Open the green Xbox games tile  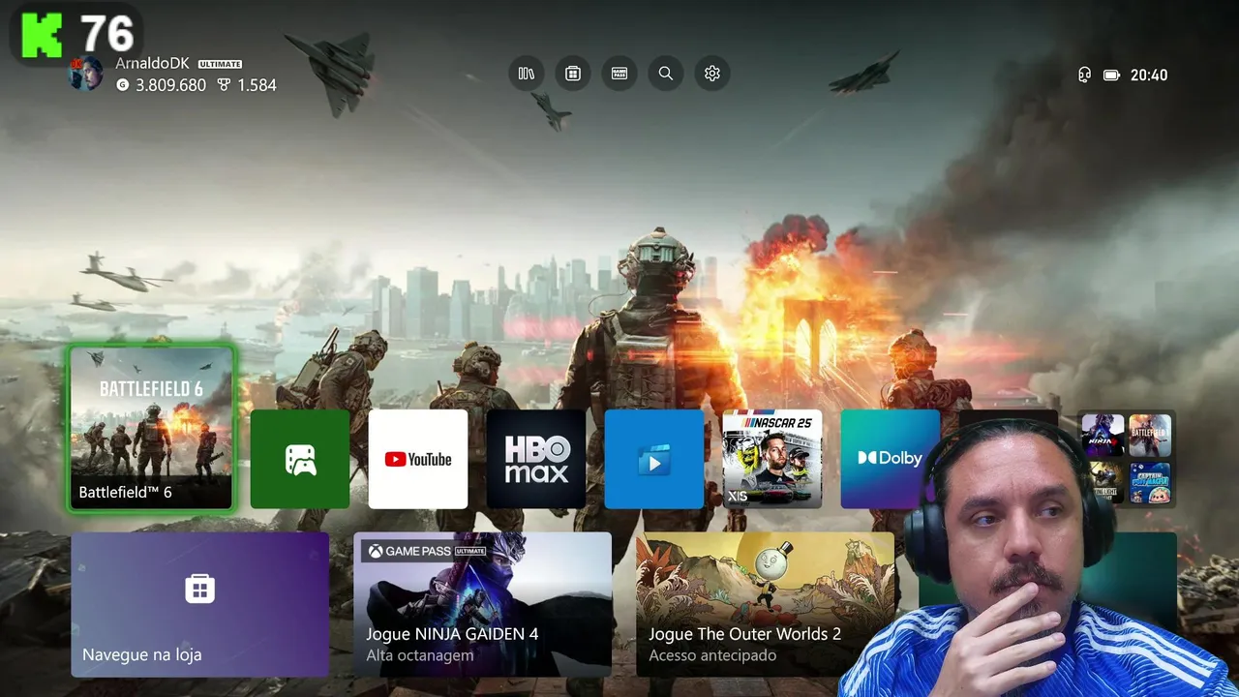(x=300, y=459)
